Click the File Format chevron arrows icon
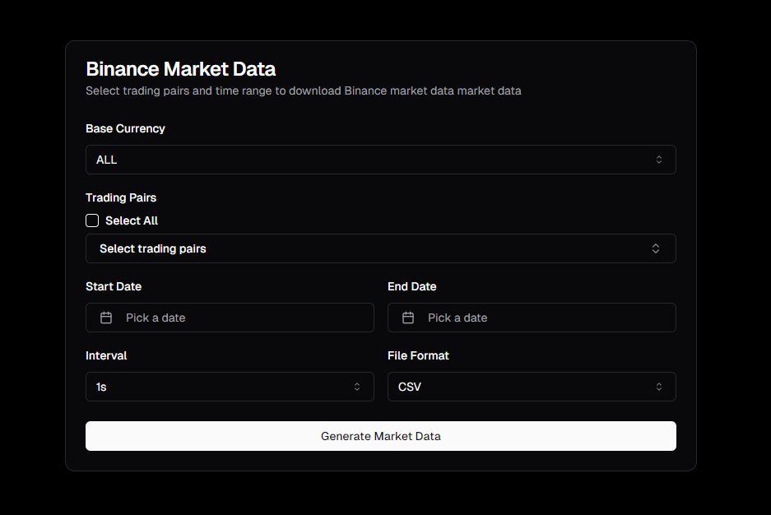The width and height of the screenshot is (771, 515). [x=659, y=387]
